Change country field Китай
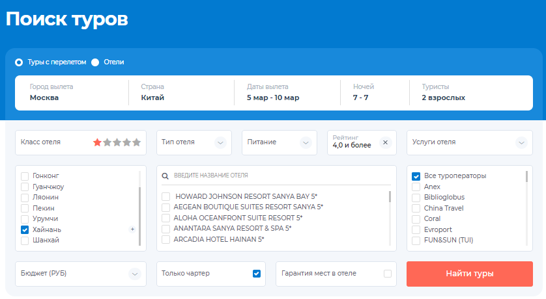 (x=181, y=93)
